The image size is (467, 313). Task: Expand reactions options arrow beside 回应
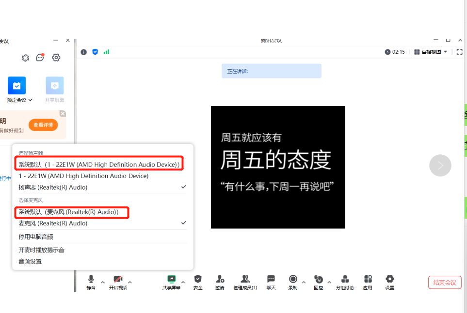pos(329,282)
